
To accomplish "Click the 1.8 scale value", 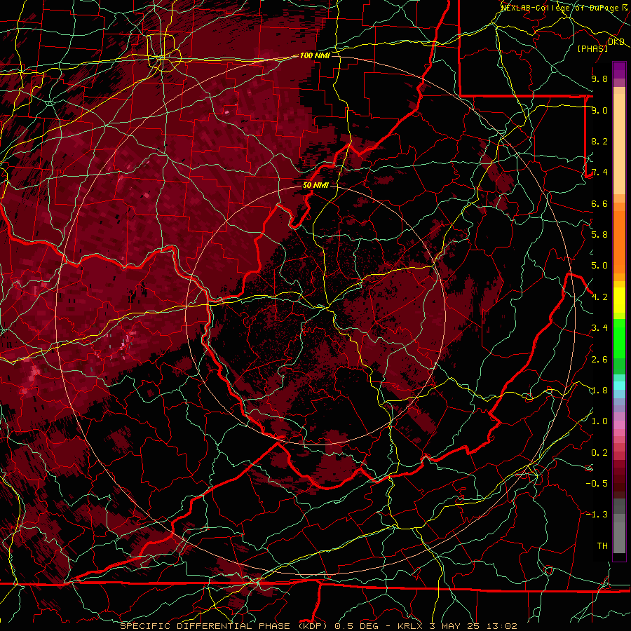I will 599,391.
